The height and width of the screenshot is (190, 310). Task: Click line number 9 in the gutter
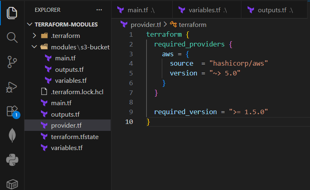pos(130,112)
